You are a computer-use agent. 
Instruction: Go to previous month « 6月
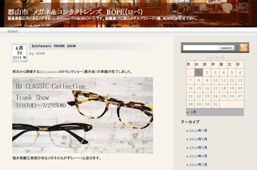[191, 112]
